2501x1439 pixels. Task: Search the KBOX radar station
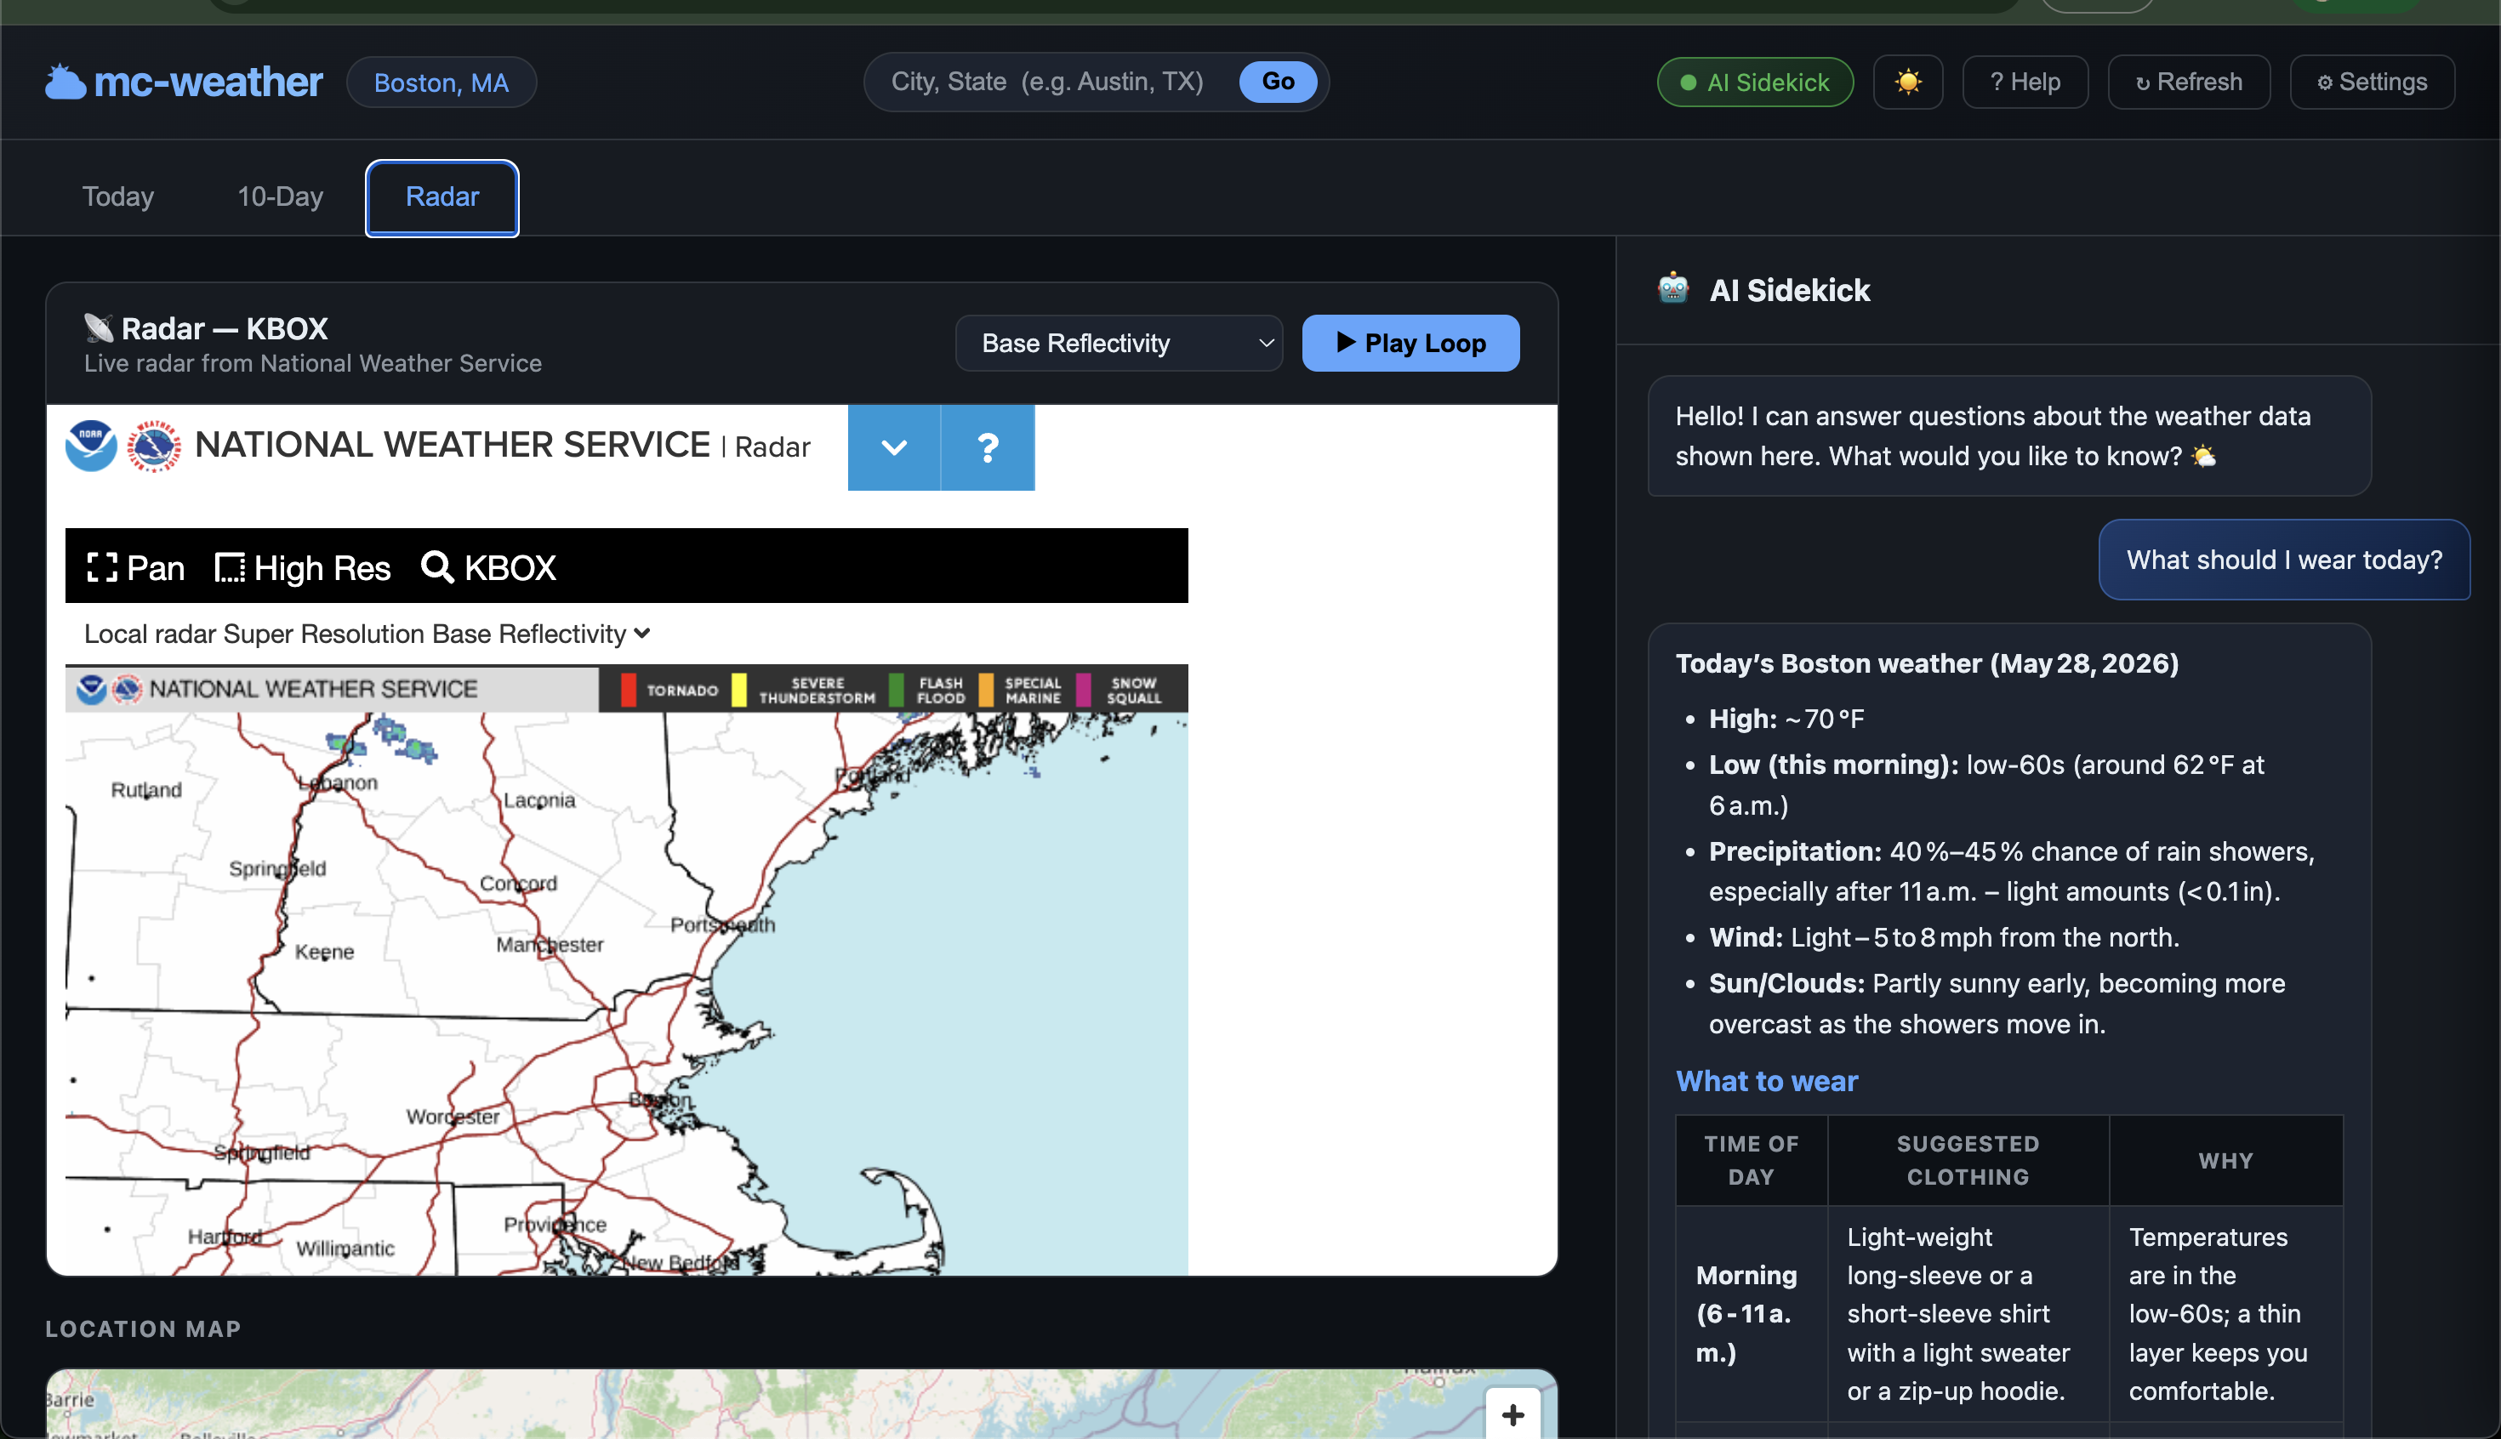(488, 567)
